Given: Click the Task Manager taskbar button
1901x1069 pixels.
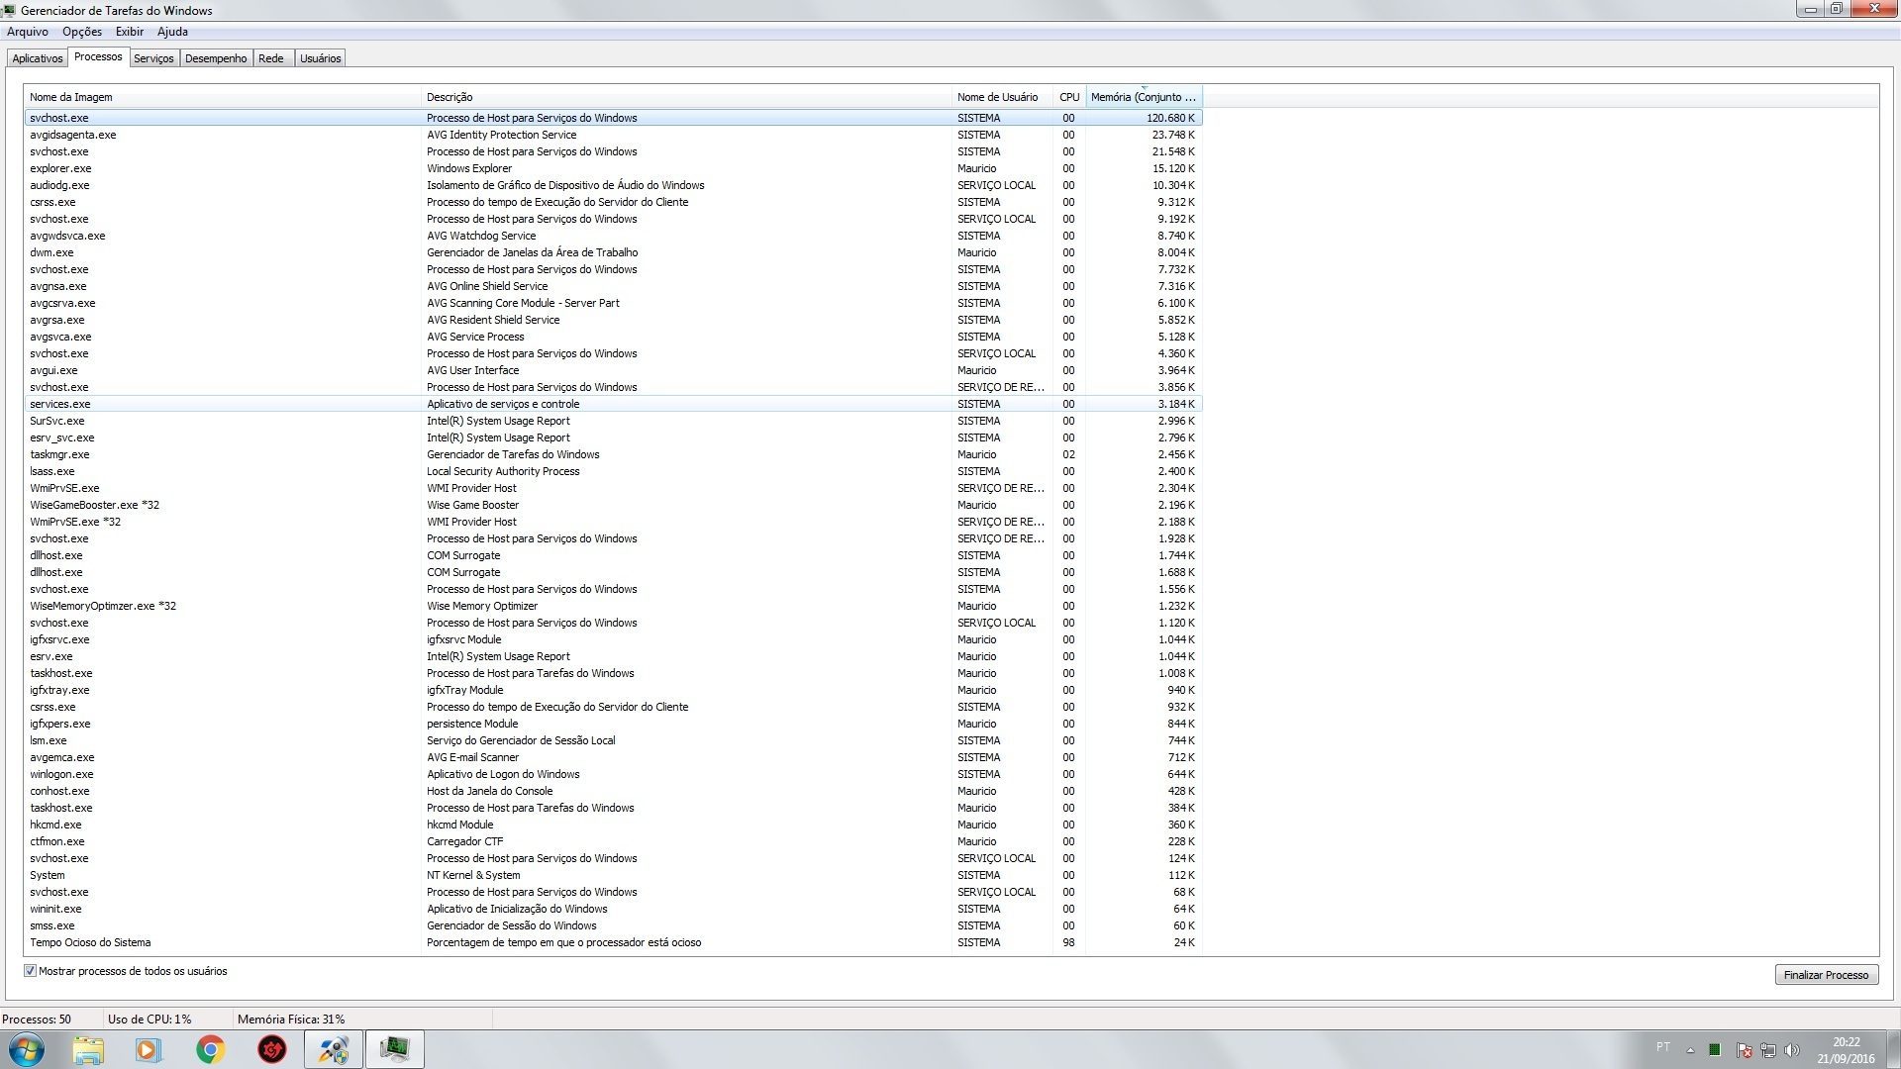Looking at the screenshot, I should click(x=395, y=1049).
